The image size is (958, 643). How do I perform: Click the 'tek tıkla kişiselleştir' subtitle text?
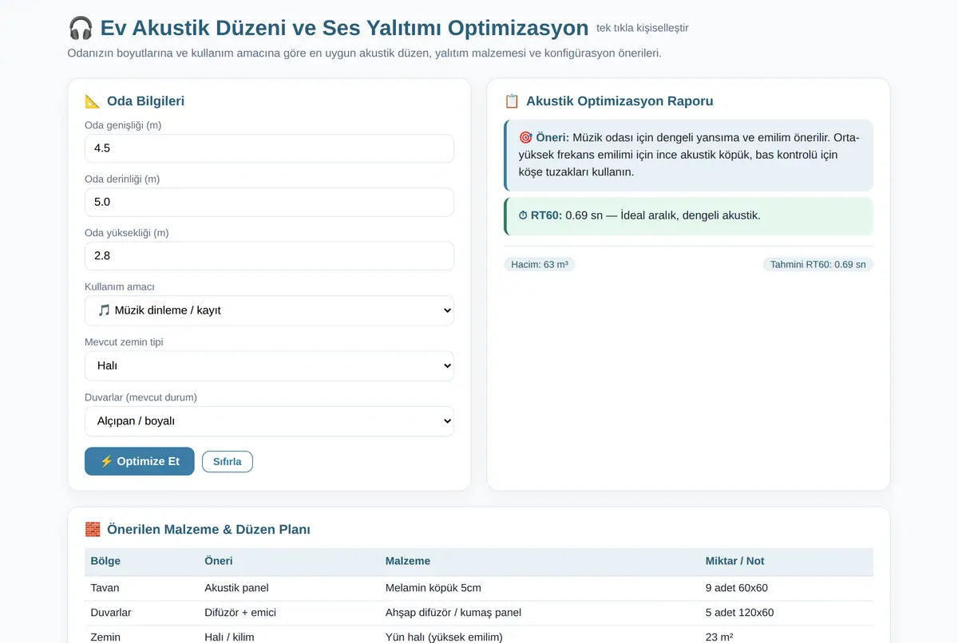pyautogui.click(x=643, y=28)
